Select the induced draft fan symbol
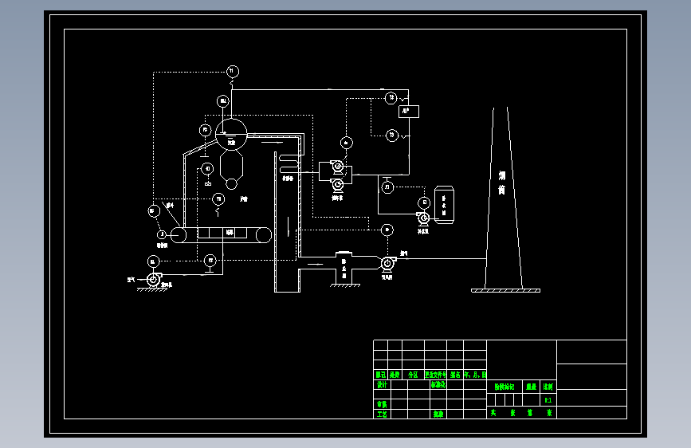The width and height of the screenshot is (691, 448). click(x=388, y=263)
